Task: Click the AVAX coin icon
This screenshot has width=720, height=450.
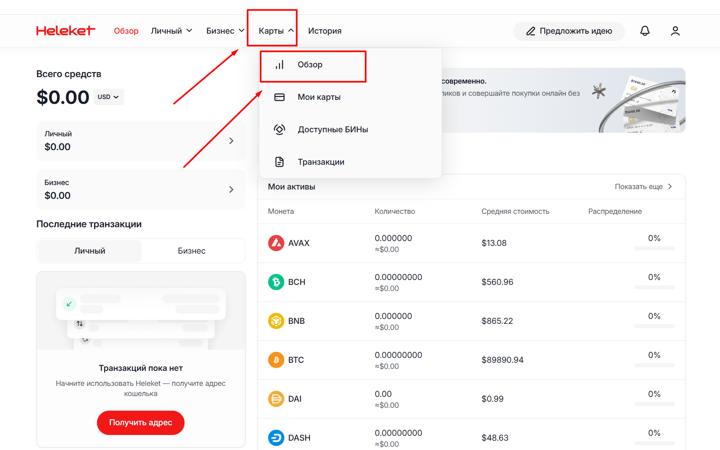Action: coord(276,243)
